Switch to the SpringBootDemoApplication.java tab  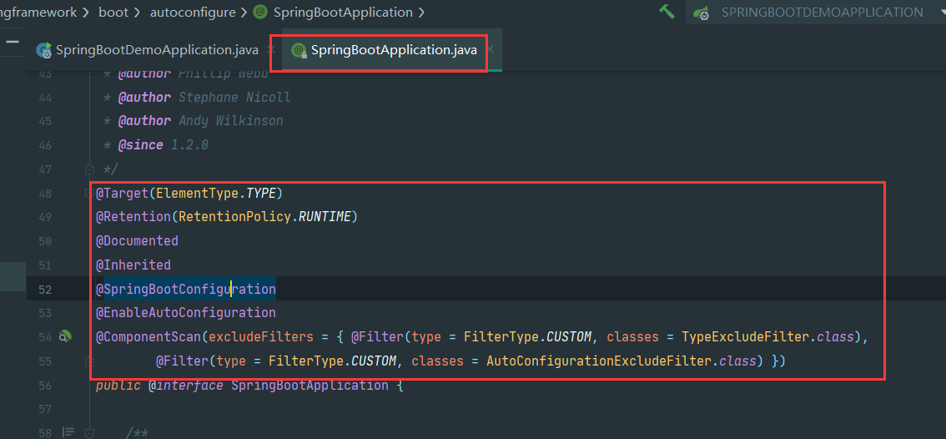tap(157, 50)
